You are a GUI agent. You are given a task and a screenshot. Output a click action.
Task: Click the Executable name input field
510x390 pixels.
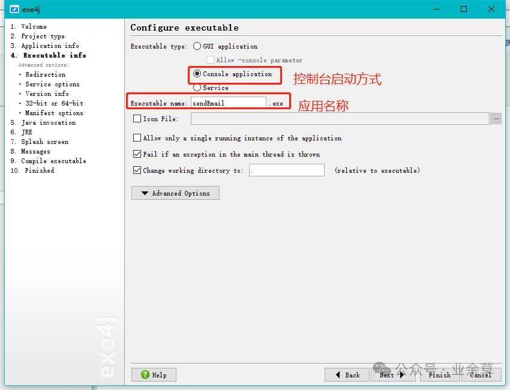coord(229,103)
